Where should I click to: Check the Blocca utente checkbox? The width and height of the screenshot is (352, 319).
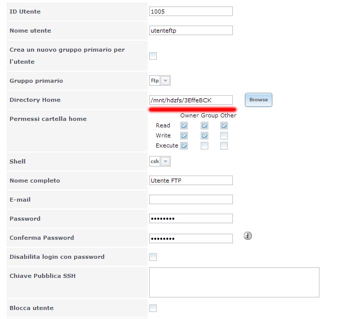[153, 308]
